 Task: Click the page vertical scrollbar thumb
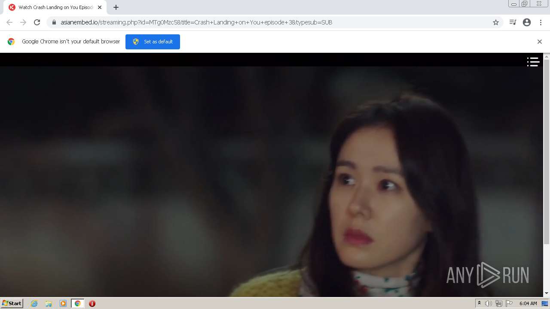(547, 152)
